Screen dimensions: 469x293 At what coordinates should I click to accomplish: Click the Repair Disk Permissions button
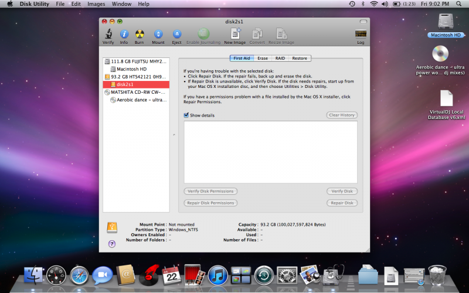(210, 203)
